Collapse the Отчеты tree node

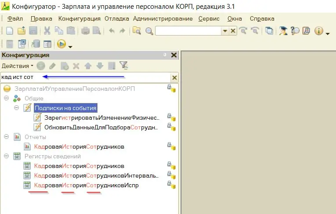[7, 137]
